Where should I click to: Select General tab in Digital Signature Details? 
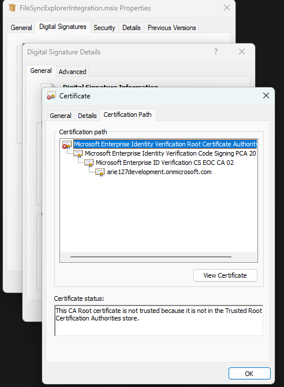tap(41, 71)
